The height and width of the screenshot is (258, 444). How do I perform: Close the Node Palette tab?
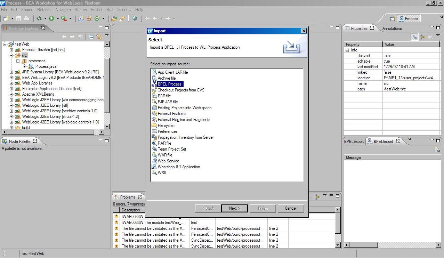click(35, 141)
